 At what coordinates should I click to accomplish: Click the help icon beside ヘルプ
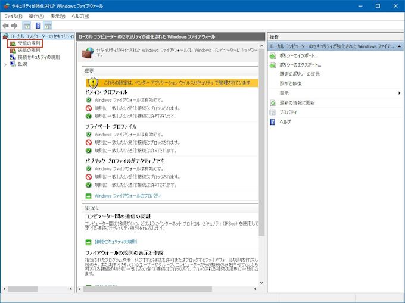pyautogui.click(x=273, y=122)
